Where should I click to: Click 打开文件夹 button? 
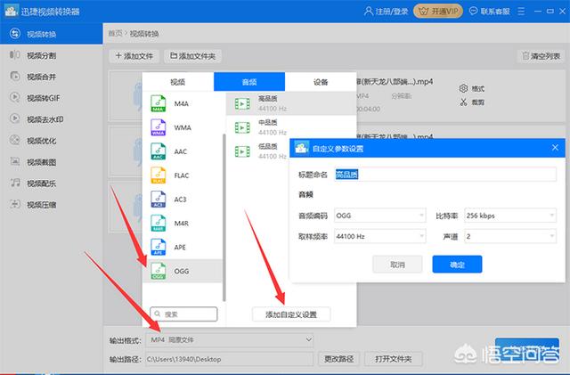coord(394,359)
